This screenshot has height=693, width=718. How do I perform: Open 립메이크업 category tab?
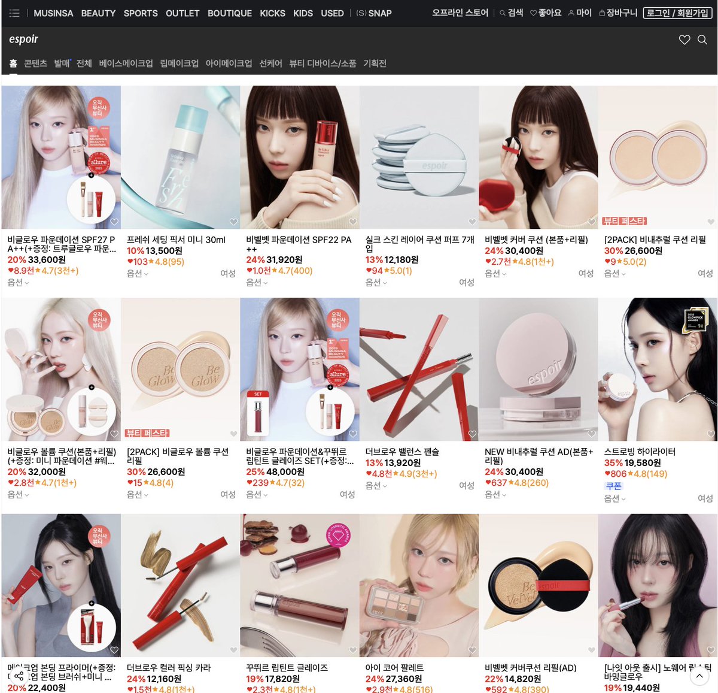(x=180, y=63)
